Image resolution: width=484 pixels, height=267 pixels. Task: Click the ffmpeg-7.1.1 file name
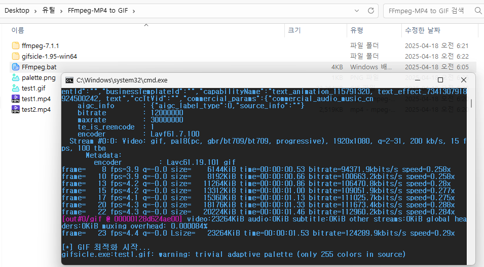41,46
